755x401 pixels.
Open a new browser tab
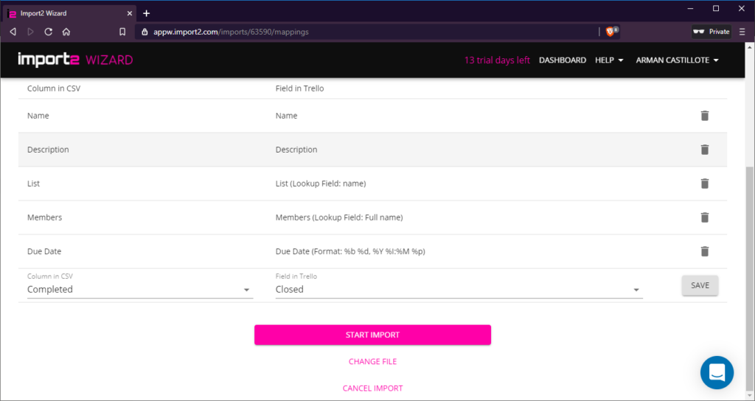pos(146,13)
